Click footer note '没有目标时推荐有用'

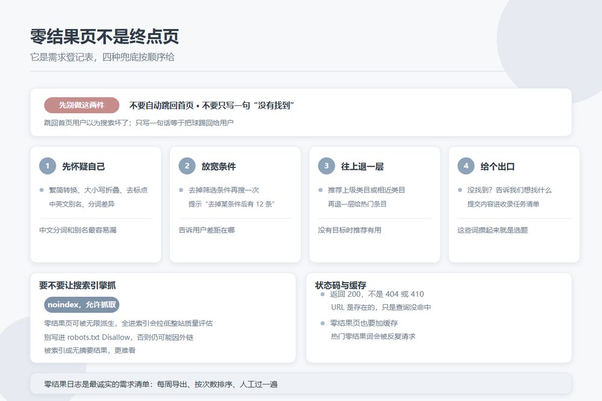[x=349, y=230]
